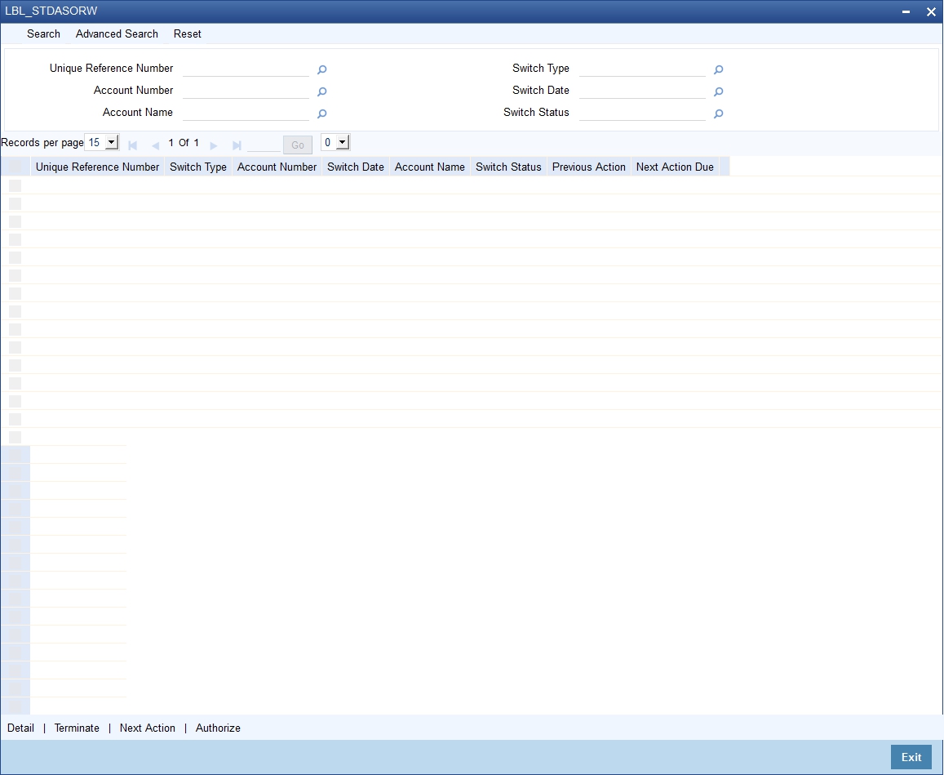Click the Go button
This screenshot has width=944, height=775.
pos(298,145)
